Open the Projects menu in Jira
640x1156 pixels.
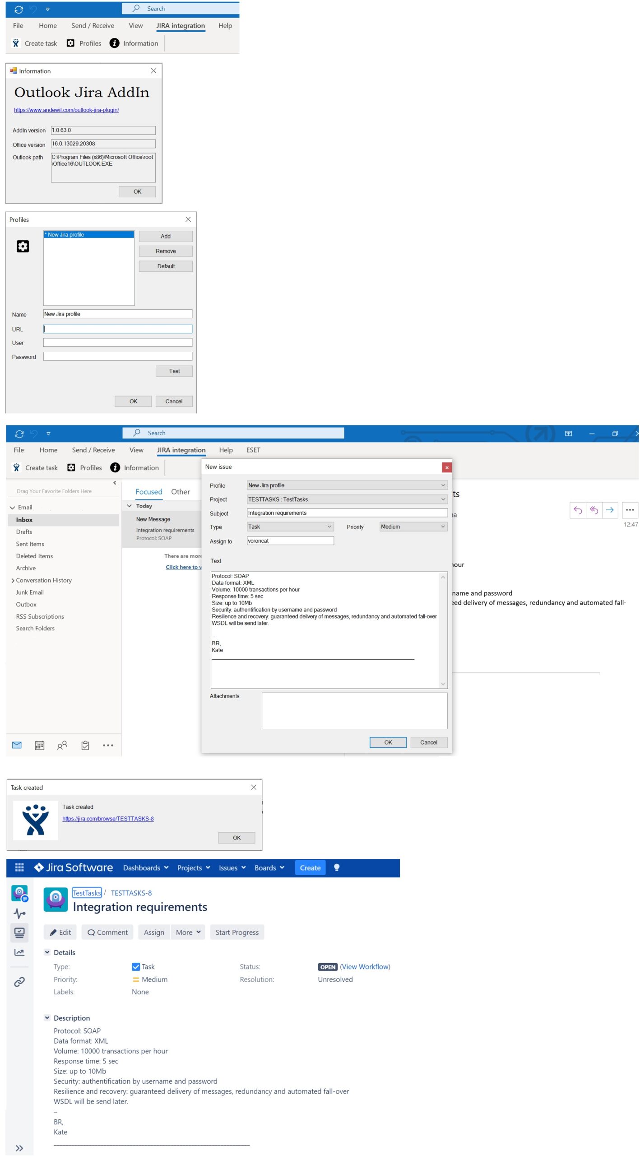point(194,867)
